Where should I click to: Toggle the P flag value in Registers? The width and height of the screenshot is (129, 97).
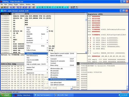(90, 40)
